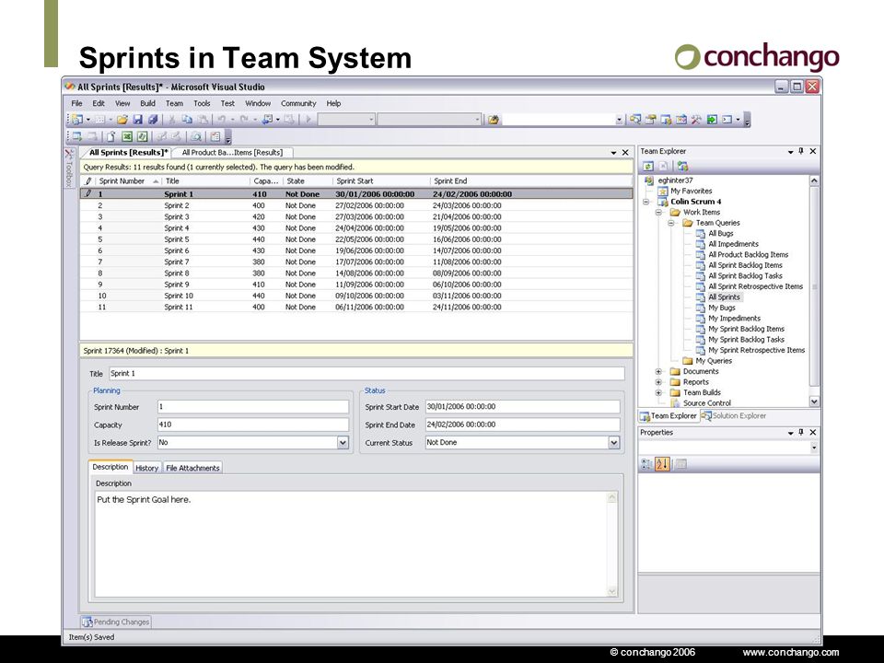Open the Solution Explorer toolbar icon
Screen dimensions: 884x663
click(x=635, y=120)
